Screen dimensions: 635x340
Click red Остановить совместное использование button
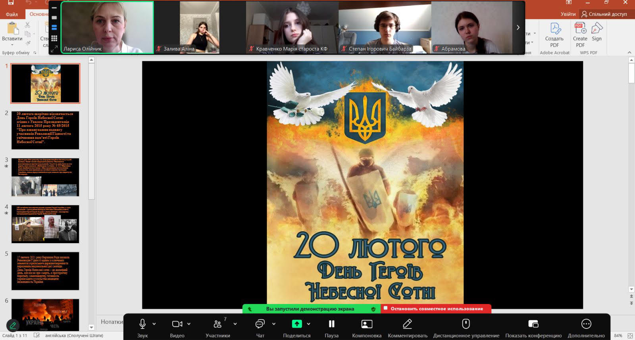click(436, 309)
